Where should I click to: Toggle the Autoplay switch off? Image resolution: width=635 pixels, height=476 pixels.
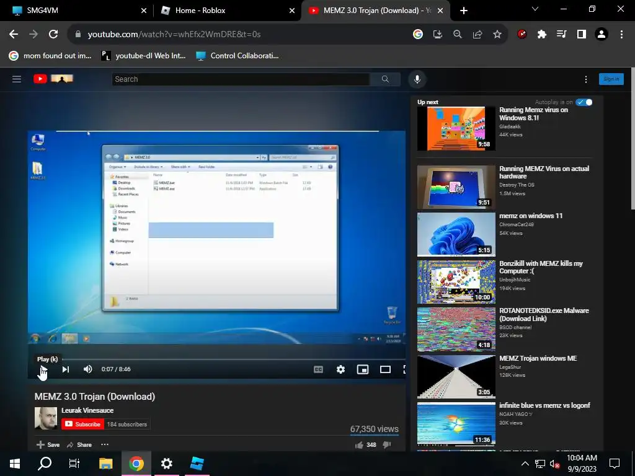(x=584, y=102)
